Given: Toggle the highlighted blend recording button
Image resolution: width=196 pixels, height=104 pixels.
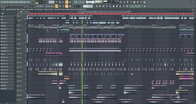Looking at the screenshot, I should (x=67, y=2).
